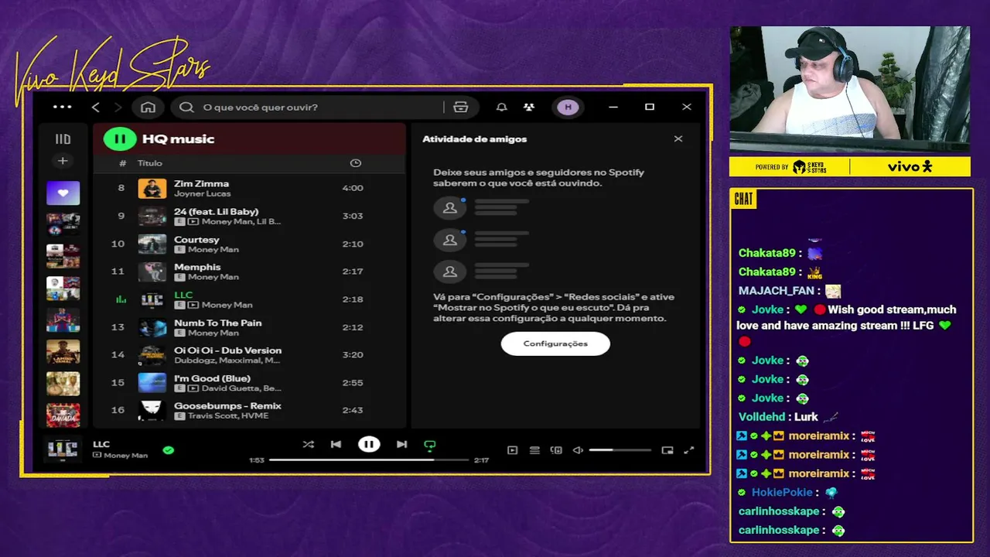
Task: Open Money Man artist in now playing bar
Action: click(x=125, y=456)
